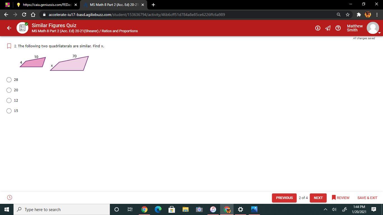Go back using the red header arrow

(9, 28)
